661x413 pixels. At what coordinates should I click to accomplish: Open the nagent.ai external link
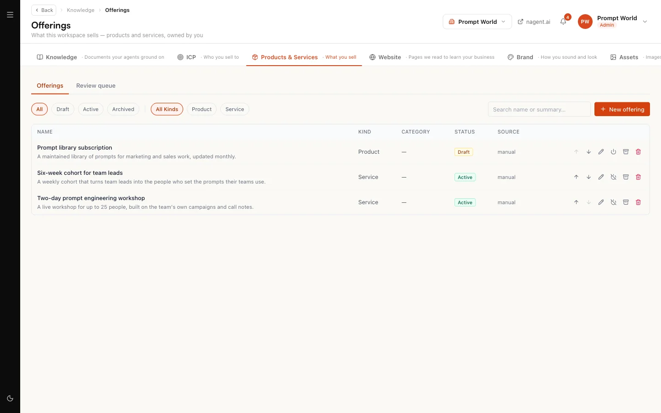[x=534, y=22]
